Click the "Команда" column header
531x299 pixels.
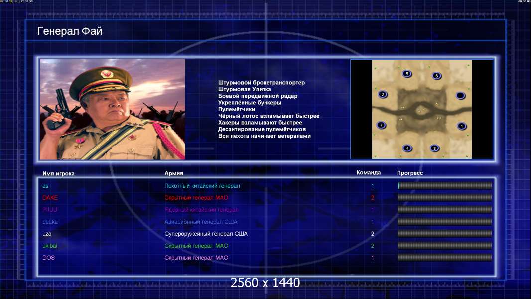point(369,173)
